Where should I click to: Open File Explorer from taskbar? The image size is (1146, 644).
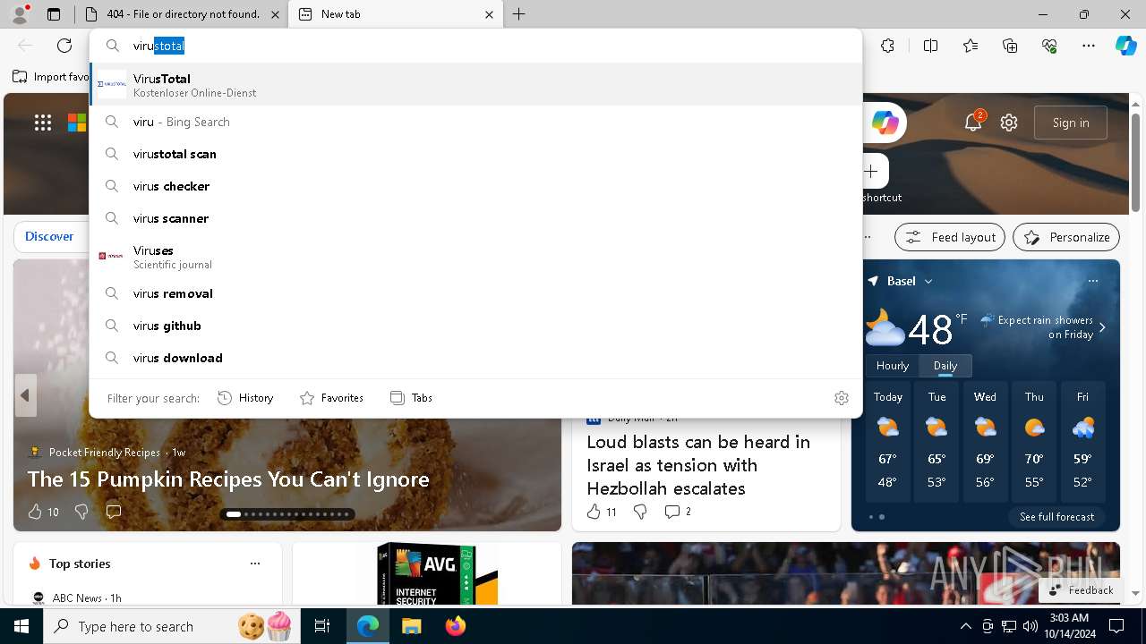coord(411,626)
